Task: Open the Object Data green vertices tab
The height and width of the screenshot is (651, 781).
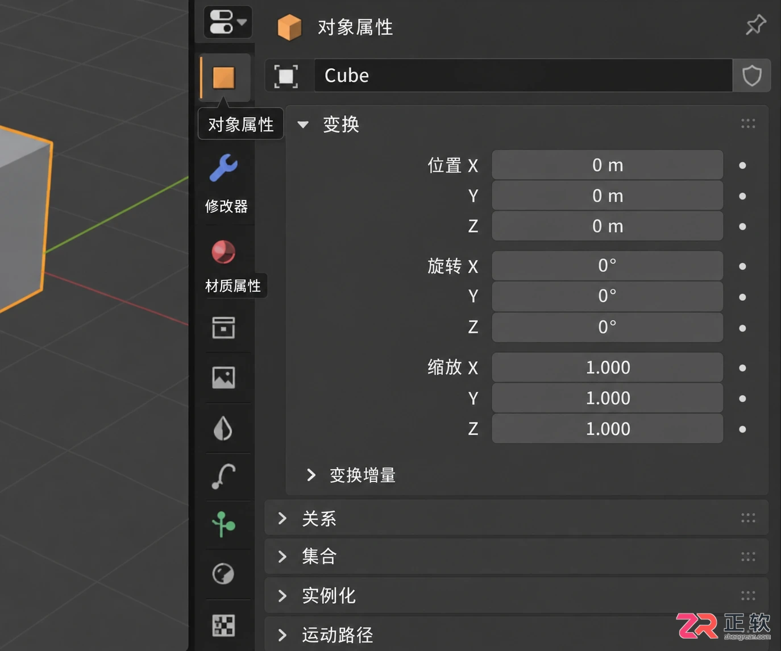Action: coord(223,524)
